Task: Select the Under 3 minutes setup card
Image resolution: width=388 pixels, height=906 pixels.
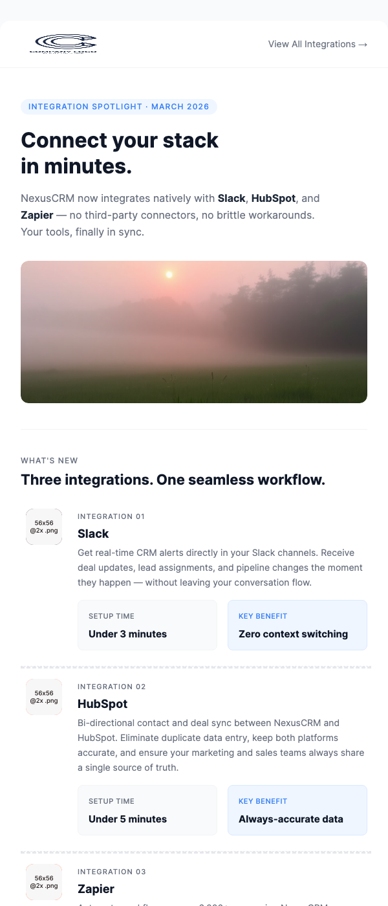Action: tap(147, 625)
